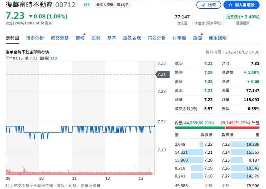Viewport: 266px width, 189px height.
Task: Click the ask volume 8,187 at 7.25
Action: coord(254,160)
